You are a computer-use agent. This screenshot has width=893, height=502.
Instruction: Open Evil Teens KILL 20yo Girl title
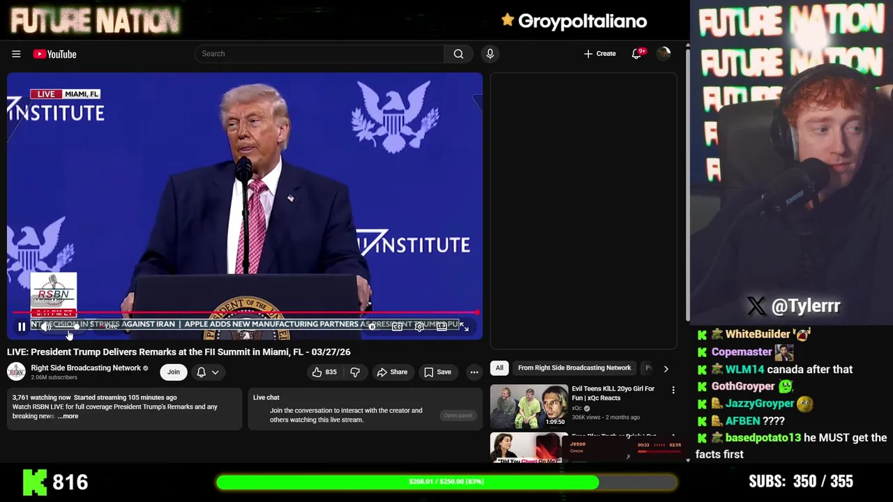[x=613, y=393]
